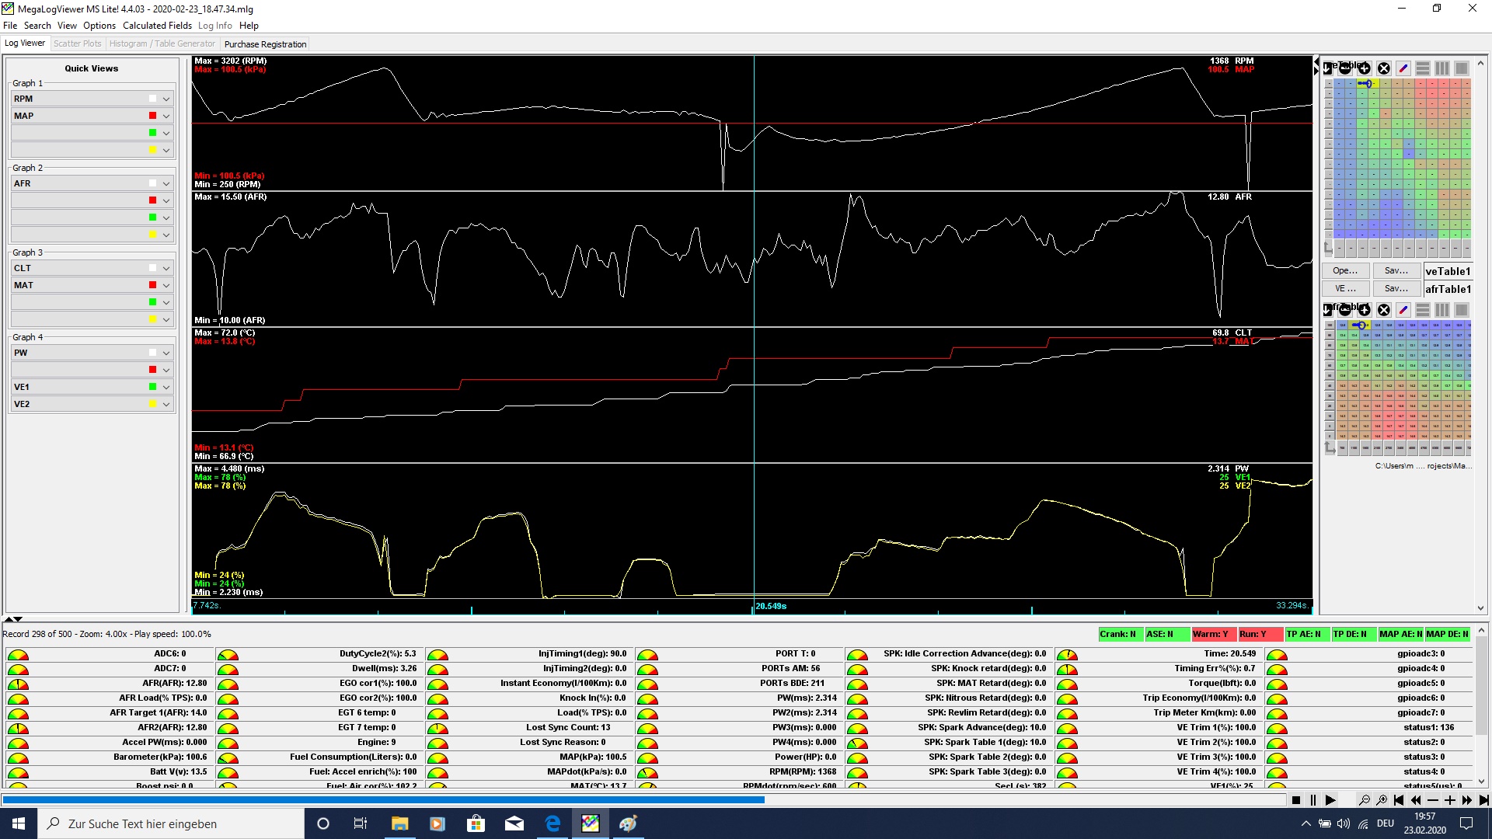Toggle the Run: Y status indicator
This screenshot has height=839, width=1492.
click(1260, 634)
